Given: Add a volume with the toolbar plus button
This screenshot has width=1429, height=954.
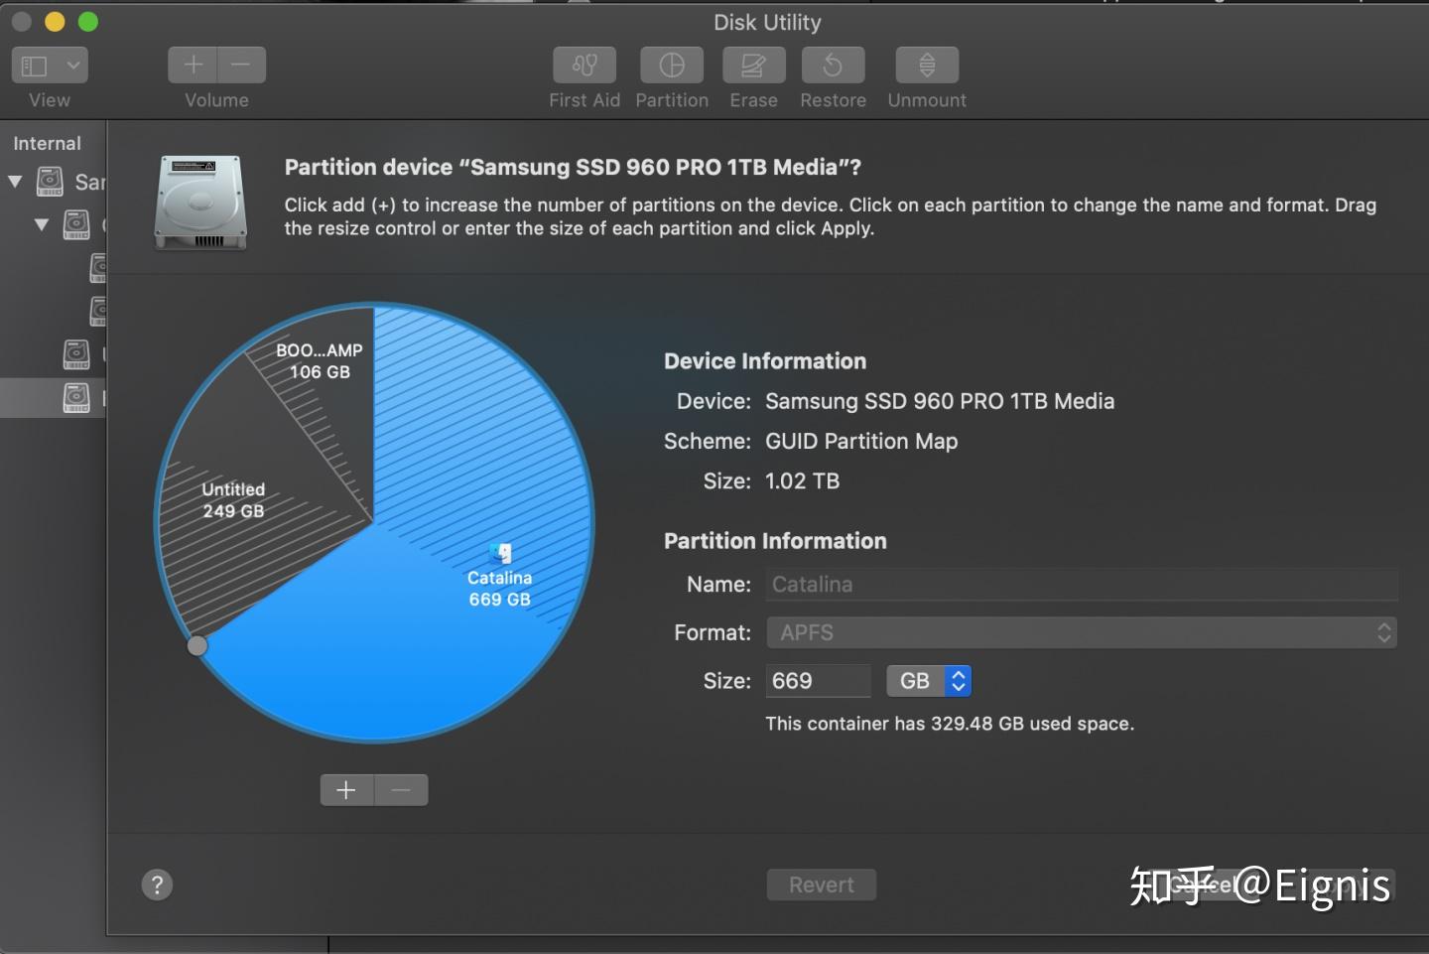Looking at the screenshot, I should tap(193, 66).
